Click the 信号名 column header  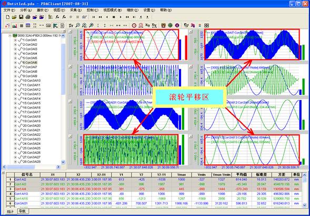tap(27, 175)
